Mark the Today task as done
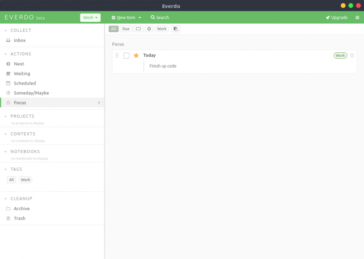 click(x=126, y=55)
